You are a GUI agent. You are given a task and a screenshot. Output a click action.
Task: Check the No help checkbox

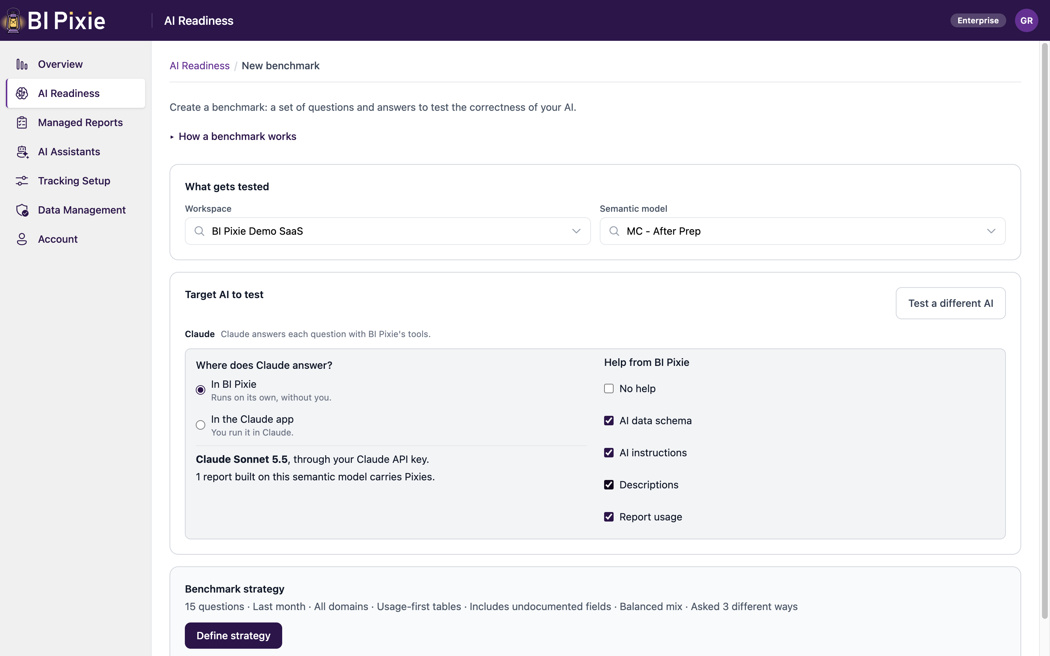click(x=609, y=389)
